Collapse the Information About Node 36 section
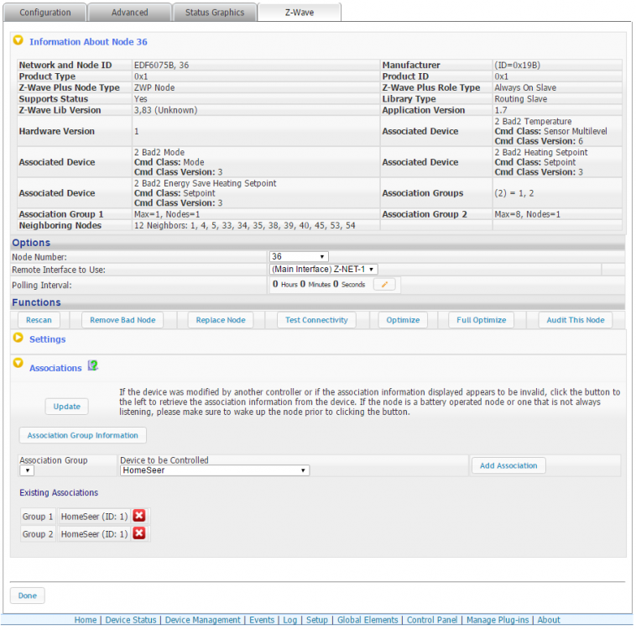 pos(18,40)
